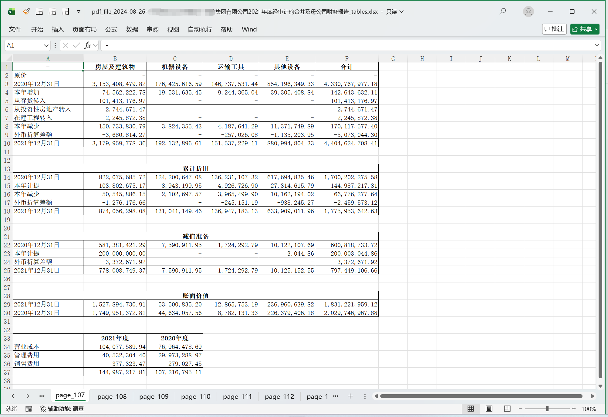608x417 pixels.
Task: Click the format painter brush icon
Action: (x=26, y=12)
